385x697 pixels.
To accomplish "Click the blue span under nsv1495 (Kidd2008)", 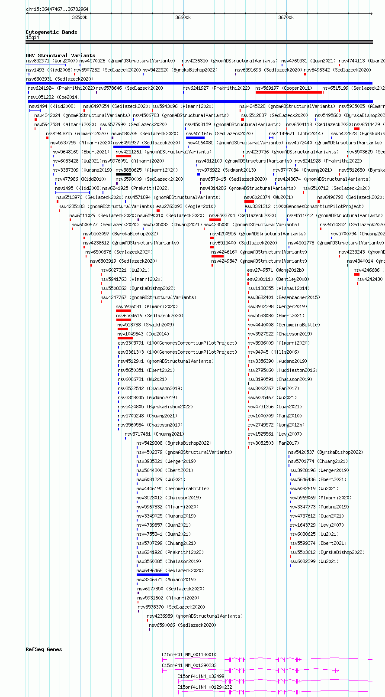I will coord(73,192).
